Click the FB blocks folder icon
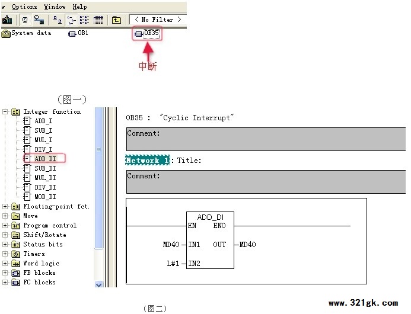The width and height of the screenshot is (411, 314). (16, 273)
